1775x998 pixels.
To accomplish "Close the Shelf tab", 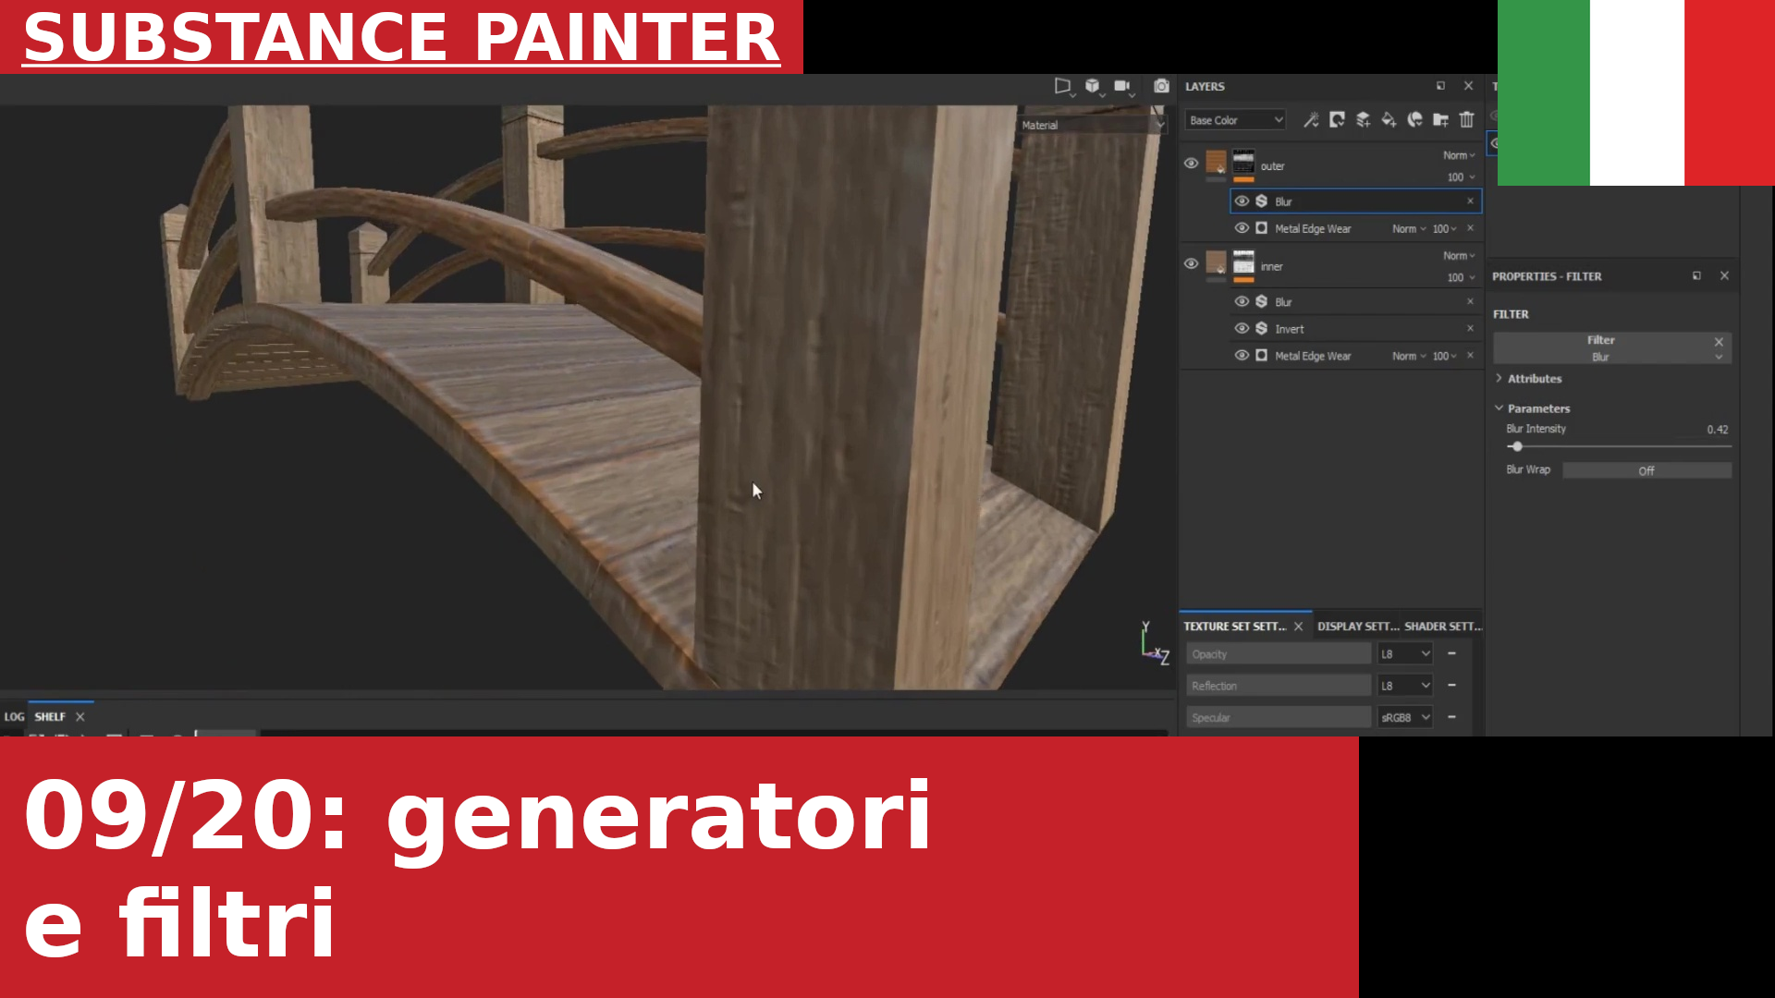I will (x=80, y=717).
